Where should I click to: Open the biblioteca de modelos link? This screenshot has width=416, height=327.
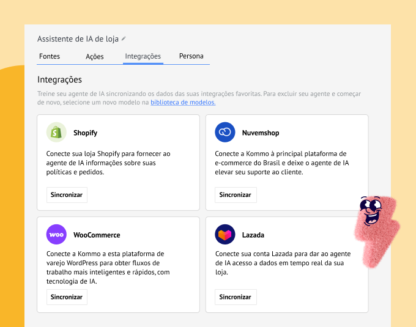(183, 103)
